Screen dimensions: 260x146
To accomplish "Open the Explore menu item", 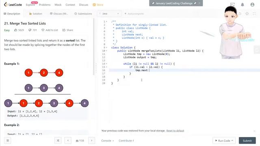I will pyautogui.click(x=30, y=5).
